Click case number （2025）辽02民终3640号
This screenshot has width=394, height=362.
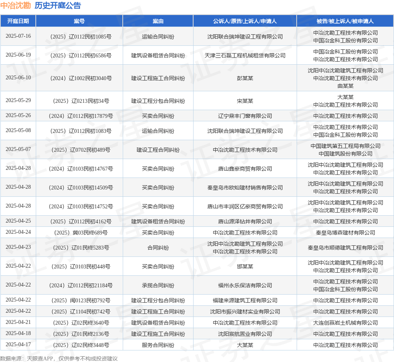(x=81, y=323)
